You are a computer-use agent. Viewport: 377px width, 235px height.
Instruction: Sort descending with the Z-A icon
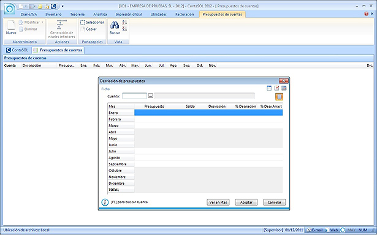[124, 29]
